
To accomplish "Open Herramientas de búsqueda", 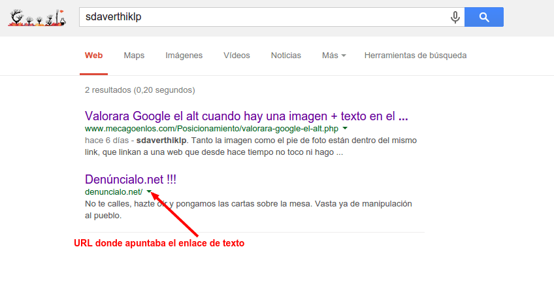I will (415, 56).
